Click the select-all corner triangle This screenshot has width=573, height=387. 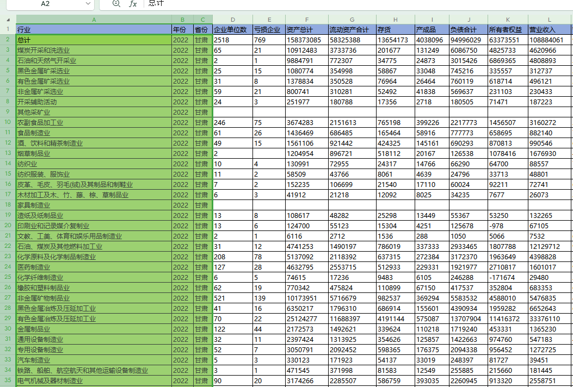(8, 20)
